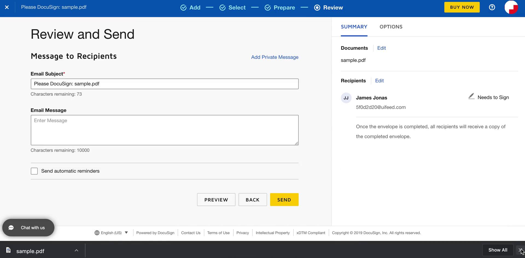Open the help question mark icon
Screen dimensions: 525x258
click(492, 7)
